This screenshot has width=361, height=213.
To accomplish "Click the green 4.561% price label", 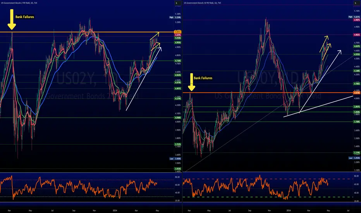I will [178, 75].
